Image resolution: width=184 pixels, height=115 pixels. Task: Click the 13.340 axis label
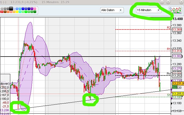pos(177,41)
